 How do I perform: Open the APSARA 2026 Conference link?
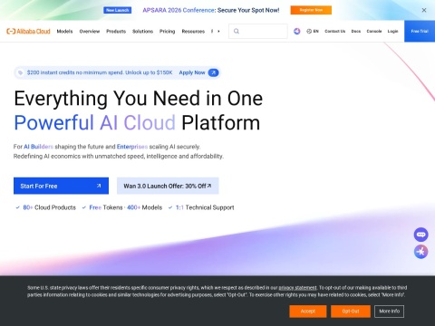[211, 10]
